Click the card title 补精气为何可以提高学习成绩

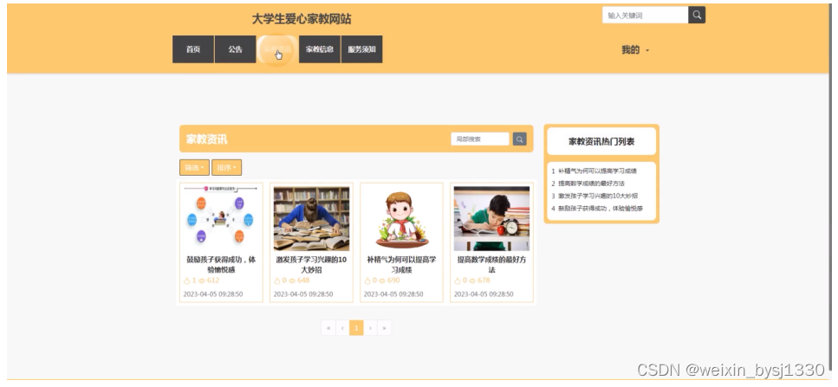coord(401,265)
